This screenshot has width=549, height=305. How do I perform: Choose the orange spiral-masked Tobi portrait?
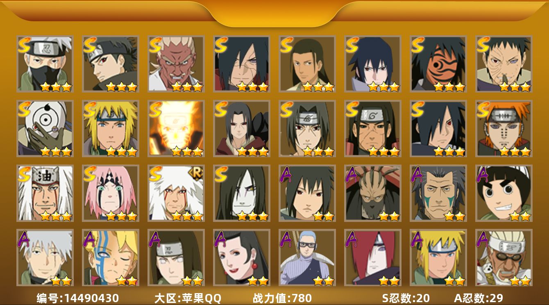438,64
